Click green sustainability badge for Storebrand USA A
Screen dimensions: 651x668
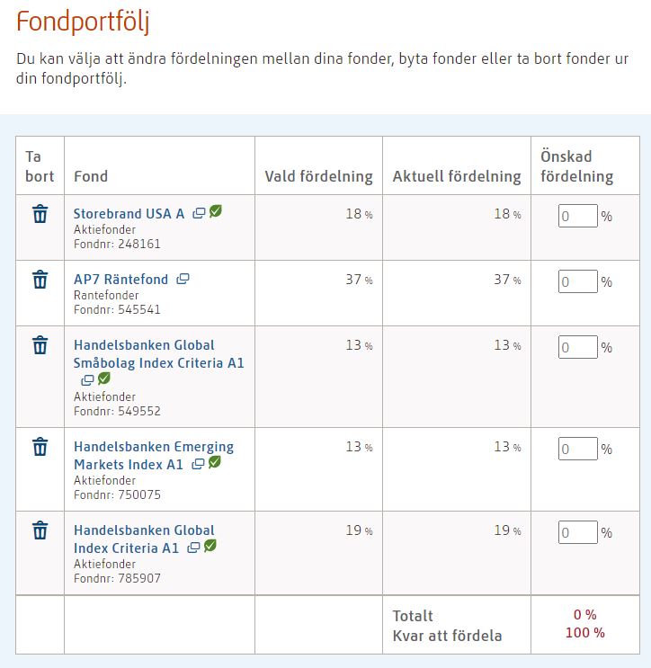point(216,212)
